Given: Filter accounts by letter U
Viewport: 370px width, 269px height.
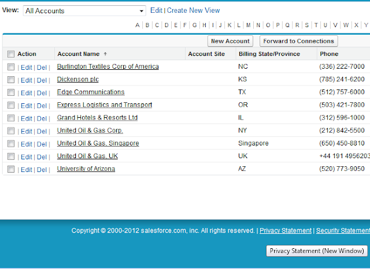Looking at the screenshot, I should tap(325, 25).
